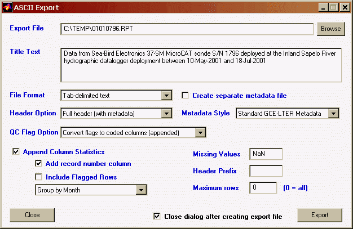
Task: Open the Metadata Style dropdown
Action: (x=333, y=114)
